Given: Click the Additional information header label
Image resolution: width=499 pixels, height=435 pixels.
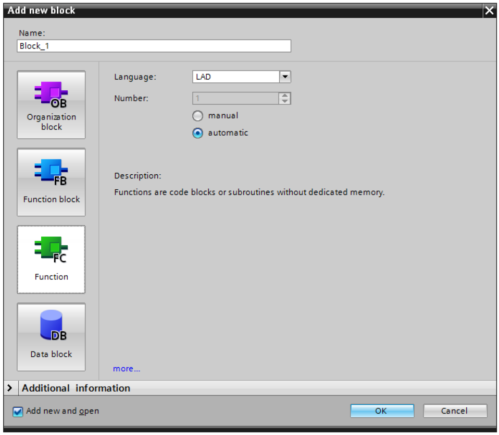Looking at the screenshot, I should click(x=76, y=388).
